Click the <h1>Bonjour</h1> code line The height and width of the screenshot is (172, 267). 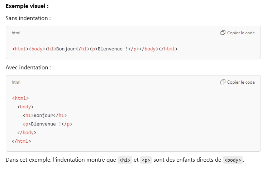[x=45, y=115]
